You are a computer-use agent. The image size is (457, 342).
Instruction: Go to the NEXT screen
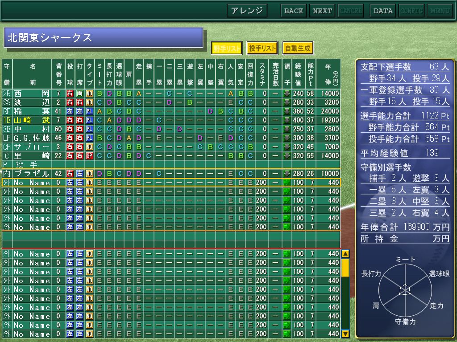tap(322, 11)
